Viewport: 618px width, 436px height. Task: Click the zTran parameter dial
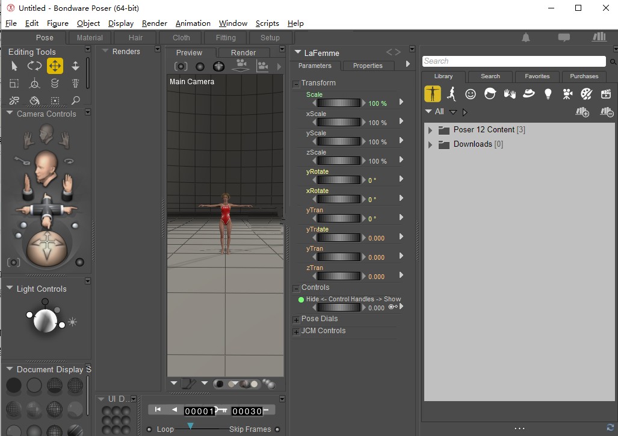[x=339, y=276]
